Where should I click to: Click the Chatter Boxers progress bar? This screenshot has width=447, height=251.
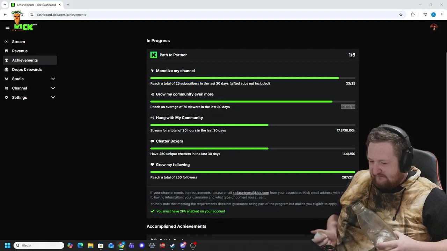(x=253, y=149)
